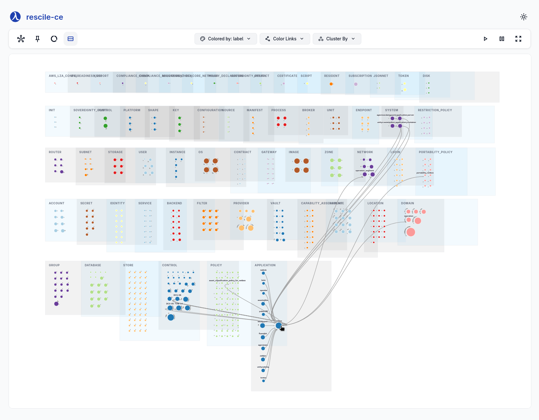The image size is (539, 420).
Task: Toggle light/dark theme with the sun icon
Action: [523, 17]
